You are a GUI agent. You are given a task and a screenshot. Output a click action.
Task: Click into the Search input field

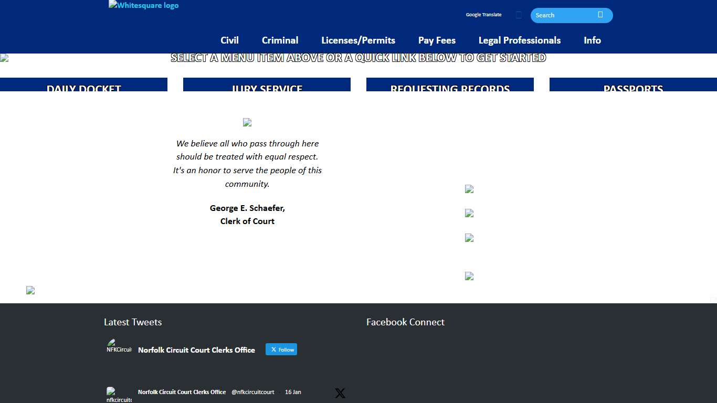(563, 15)
